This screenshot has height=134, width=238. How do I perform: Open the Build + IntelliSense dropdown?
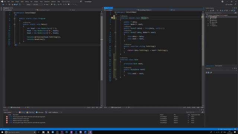click(x=55, y=112)
